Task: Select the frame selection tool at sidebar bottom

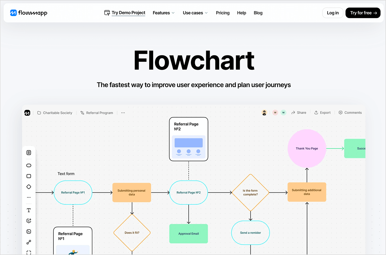Action: click(29, 252)
